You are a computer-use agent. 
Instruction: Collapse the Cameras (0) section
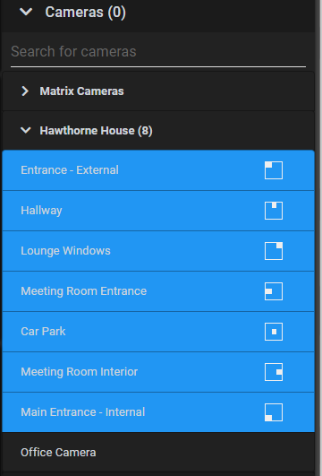pyautogui.click(x=26, y=12)
